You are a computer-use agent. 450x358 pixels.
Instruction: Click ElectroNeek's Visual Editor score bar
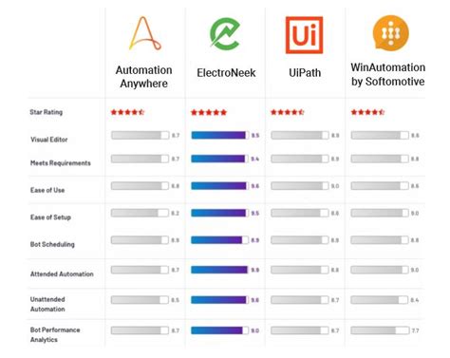(x=219, y=136)
